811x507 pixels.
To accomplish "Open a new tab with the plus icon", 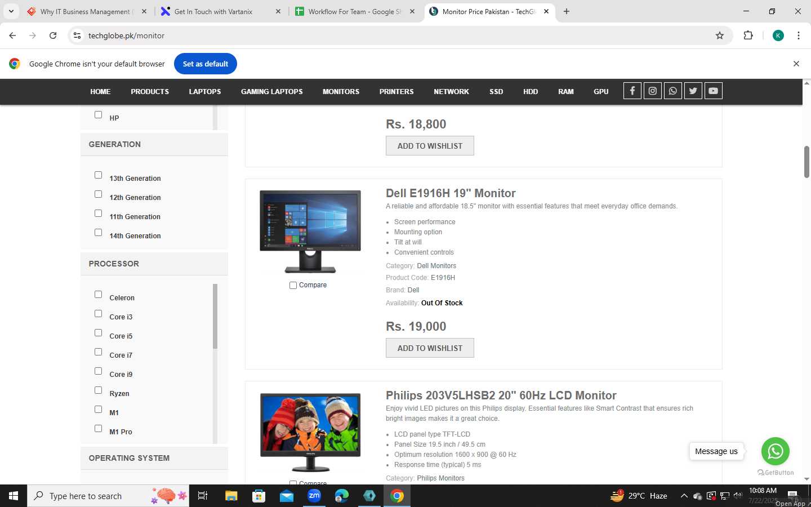I will tap(567, 11).
